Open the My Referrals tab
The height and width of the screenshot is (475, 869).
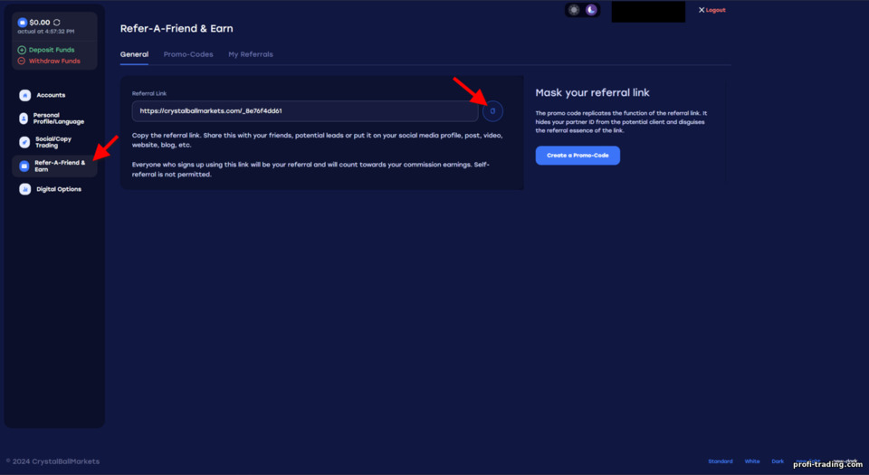(x=251, y=54)
